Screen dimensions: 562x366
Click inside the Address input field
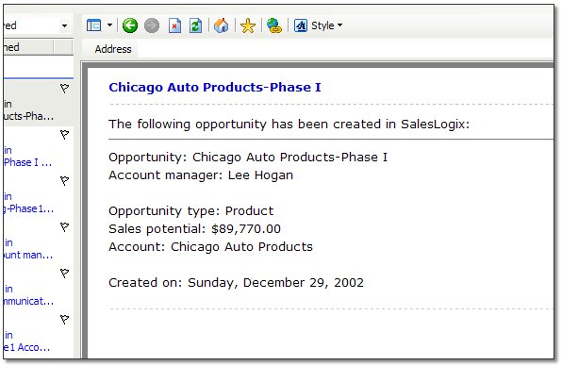(x=345, y=49)
